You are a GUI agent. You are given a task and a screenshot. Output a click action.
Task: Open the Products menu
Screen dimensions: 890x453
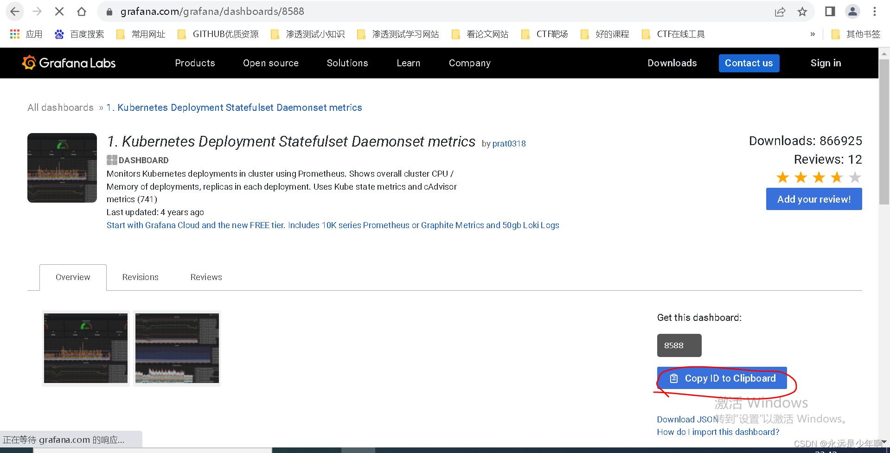[x=195, y=63]
